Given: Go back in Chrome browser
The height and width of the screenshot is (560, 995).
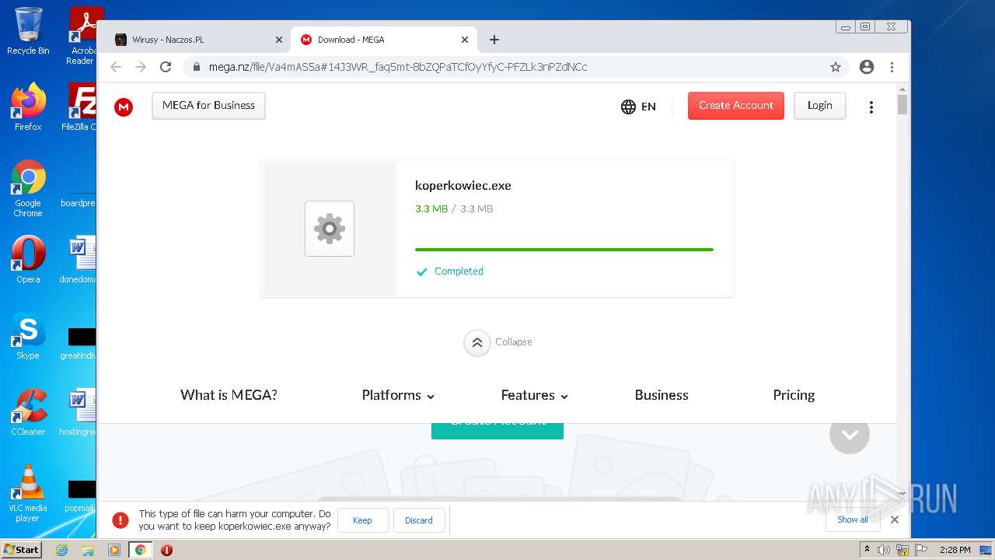Looking at the screenshot, I should point(116,67).
